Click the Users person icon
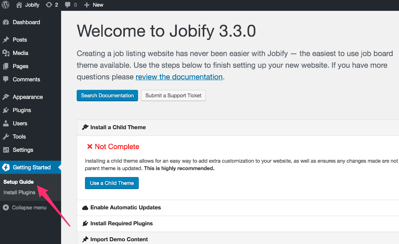399x244 pixels. [x=6, y=123]
